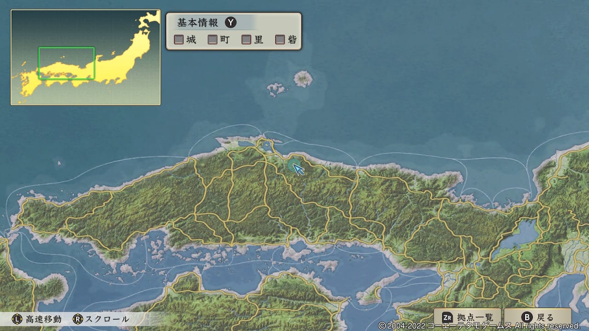Click the 城 castle marker checkbox square
Screen dimensions: 589x331
tap(178, 40)
